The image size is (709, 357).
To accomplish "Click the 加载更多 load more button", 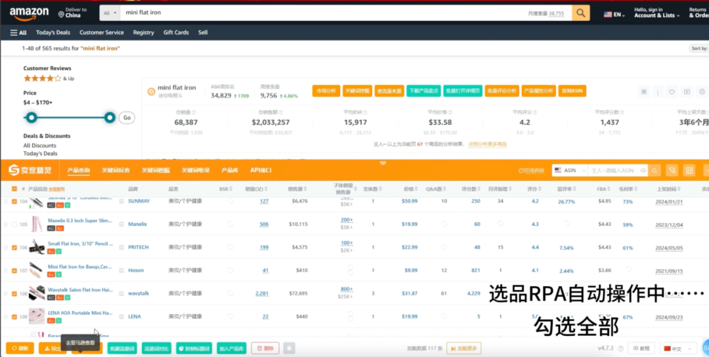I will (x=463, y=348).
